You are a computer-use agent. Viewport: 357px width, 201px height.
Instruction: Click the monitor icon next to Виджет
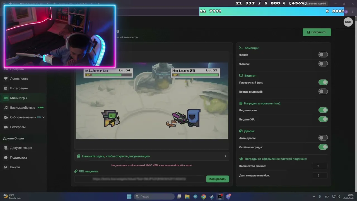pyautogui.click(x=241, y=76)
